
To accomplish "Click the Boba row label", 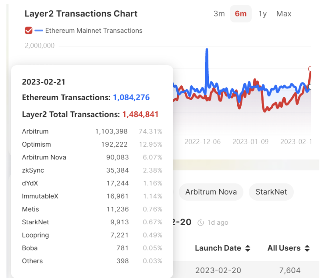I will (30, 248).
